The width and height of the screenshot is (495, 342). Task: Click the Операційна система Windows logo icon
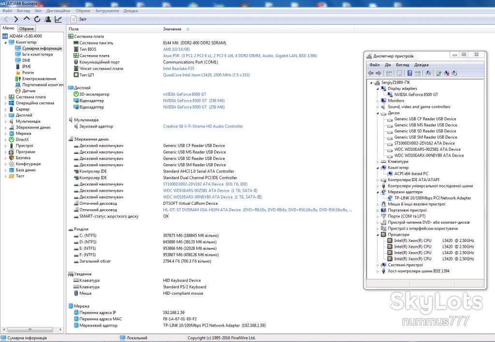(x=12, y=103)
